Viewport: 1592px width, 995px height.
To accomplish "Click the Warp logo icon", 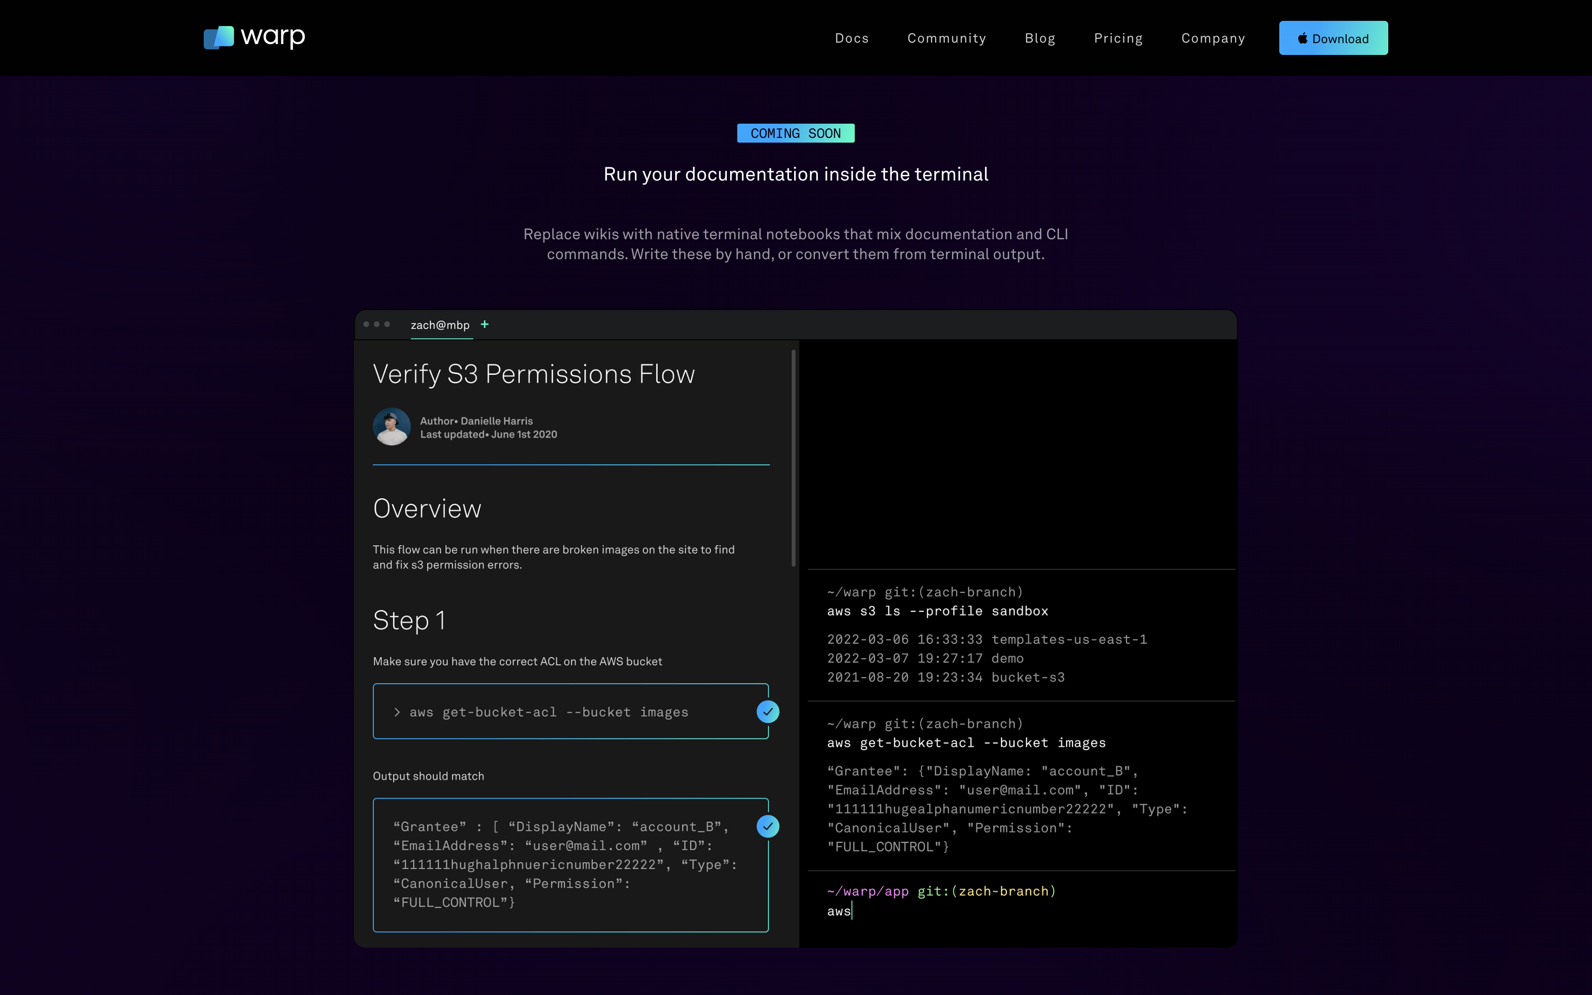I will (x=218, y=37).
